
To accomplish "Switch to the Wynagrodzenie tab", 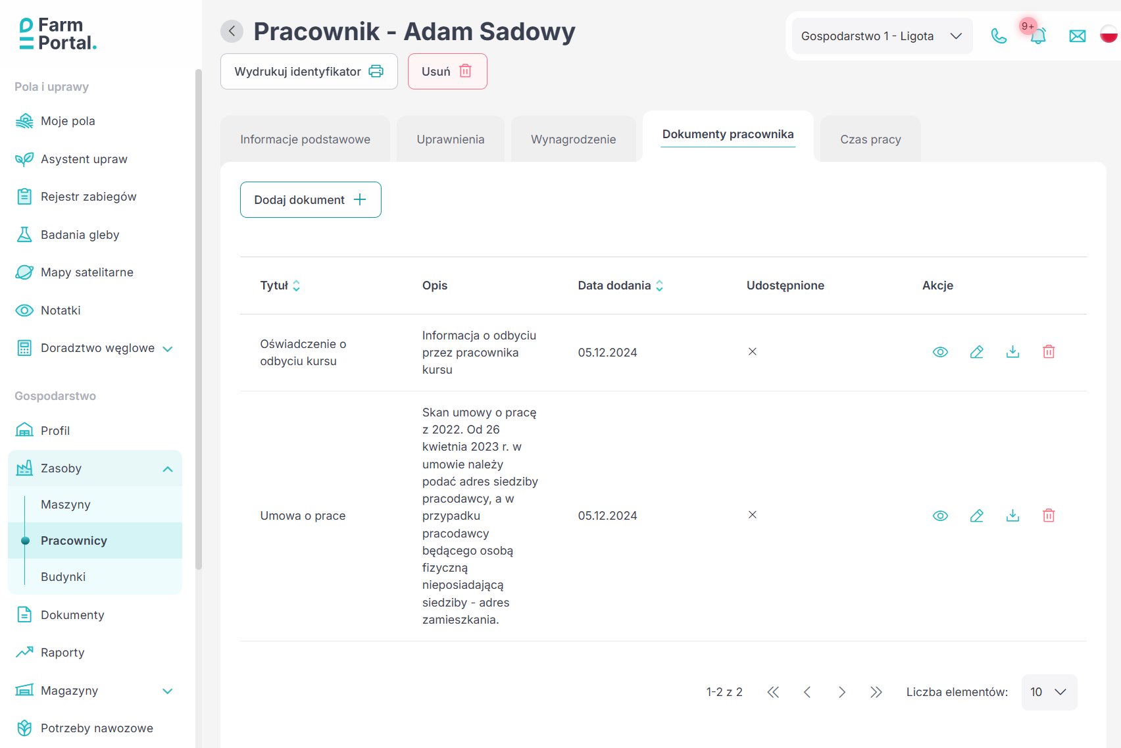I will [573, 139].
